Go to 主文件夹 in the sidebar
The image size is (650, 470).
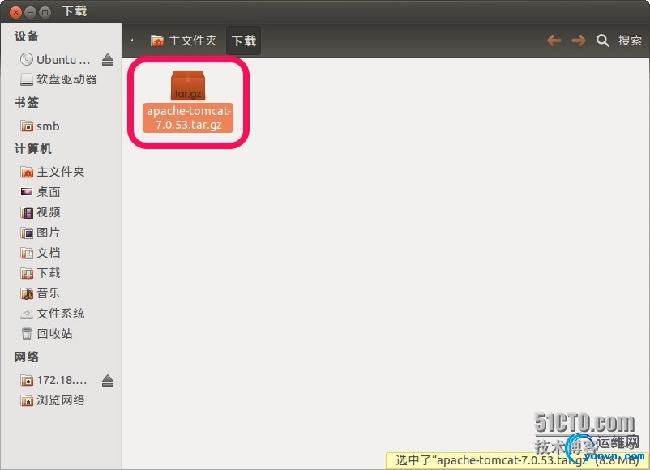52,172
